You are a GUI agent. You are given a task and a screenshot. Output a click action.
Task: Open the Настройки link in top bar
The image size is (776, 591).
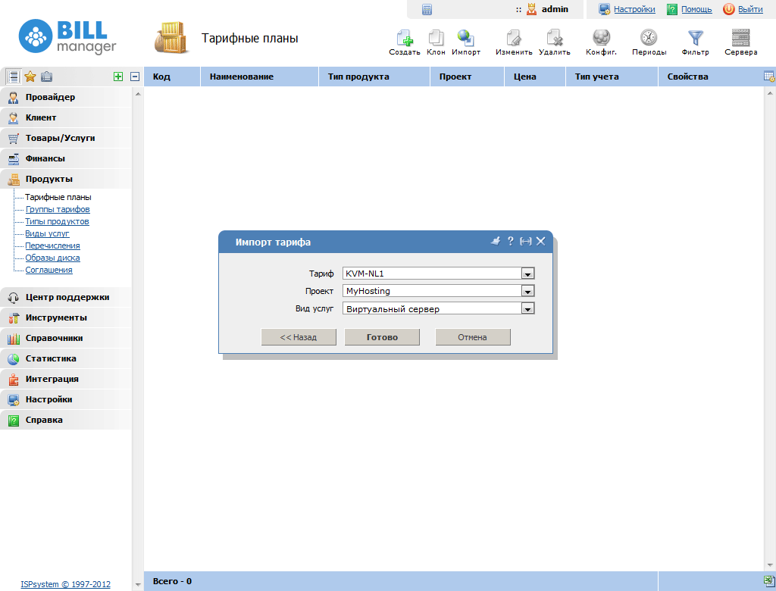click(634, 9)
